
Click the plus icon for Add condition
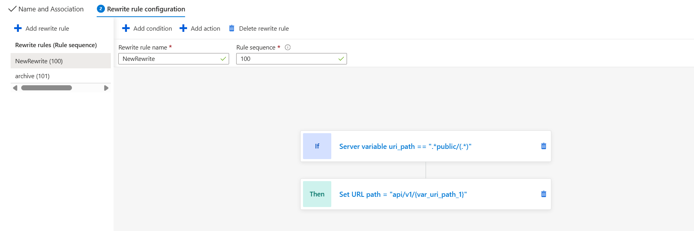[x=126, y=28]
